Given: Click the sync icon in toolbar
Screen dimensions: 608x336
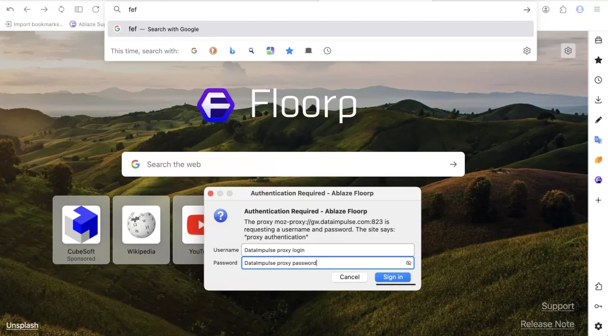Looking at the screenshot, I should pos(61,9).
